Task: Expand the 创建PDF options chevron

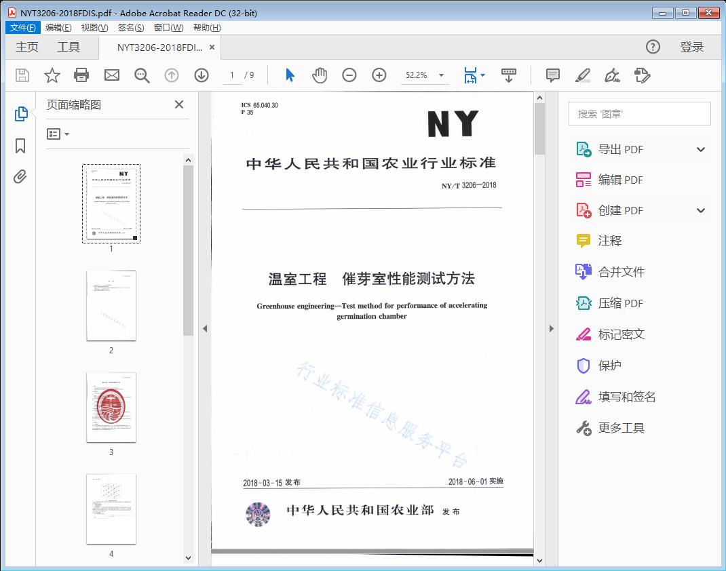Action: point(700,210)
